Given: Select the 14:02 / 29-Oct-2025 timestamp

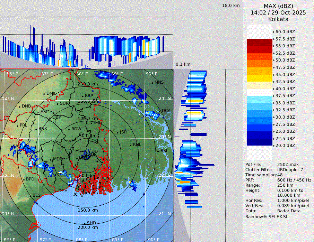Looking at the screenshot, I should 278,12.
